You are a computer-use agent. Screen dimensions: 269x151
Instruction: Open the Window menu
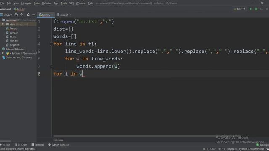point(81,3)
